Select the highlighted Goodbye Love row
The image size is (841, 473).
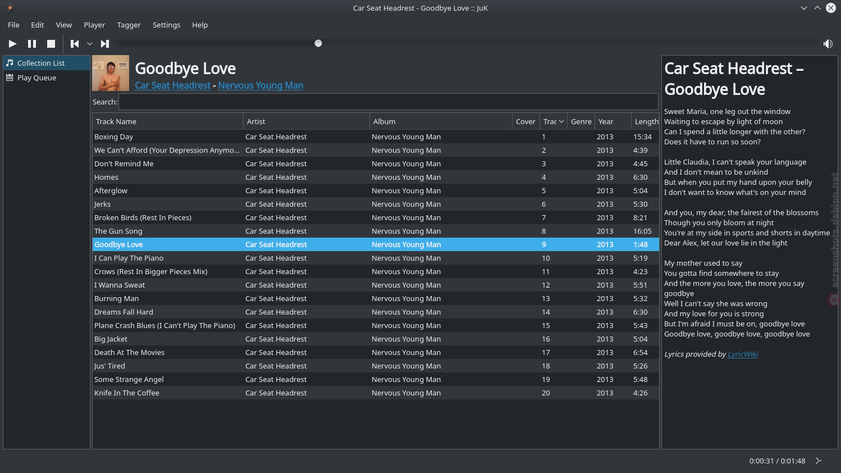(376, 244)
